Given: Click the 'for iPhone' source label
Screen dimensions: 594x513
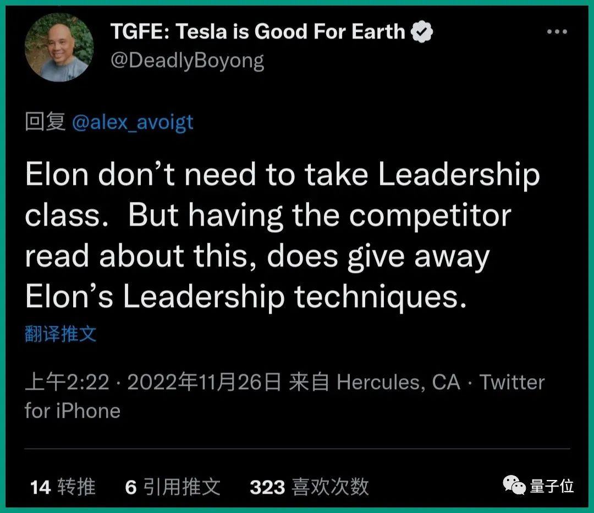Looking at the screenshot, I should click(x=72, y=411).
